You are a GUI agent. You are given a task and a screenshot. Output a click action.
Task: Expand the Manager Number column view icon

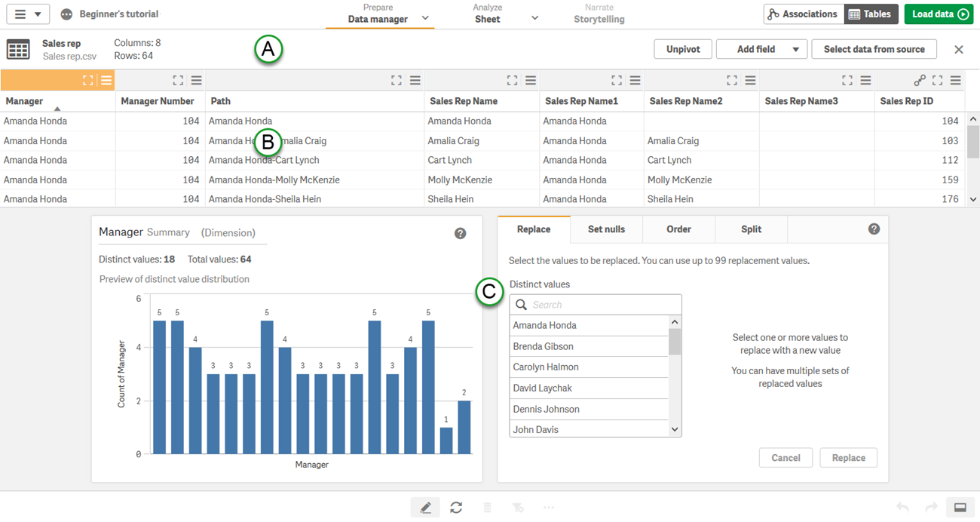point(178,81)
